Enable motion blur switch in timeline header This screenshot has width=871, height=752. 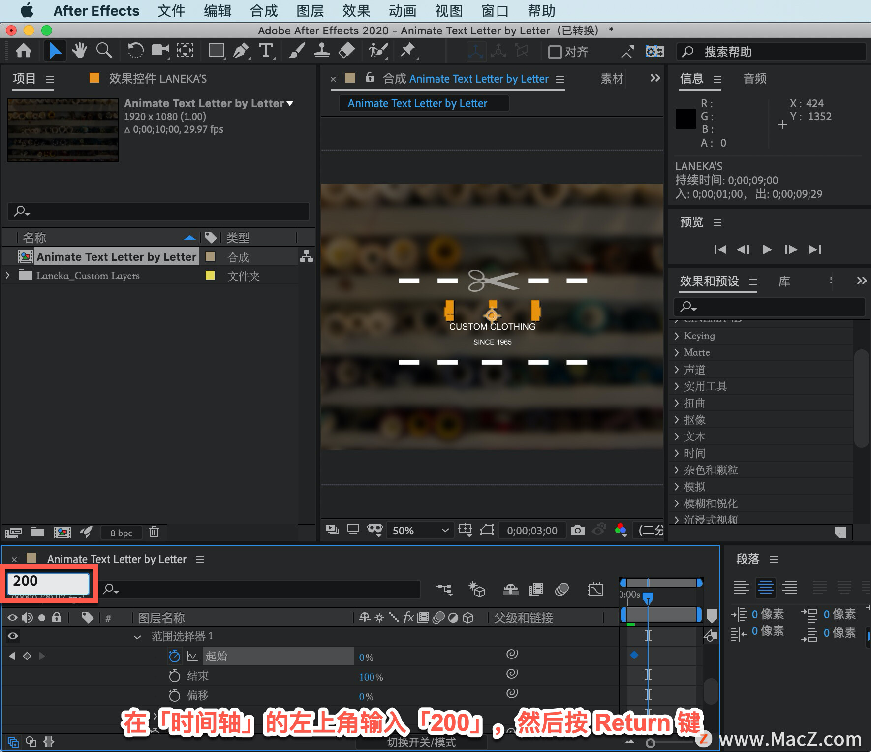coord(562,589)
